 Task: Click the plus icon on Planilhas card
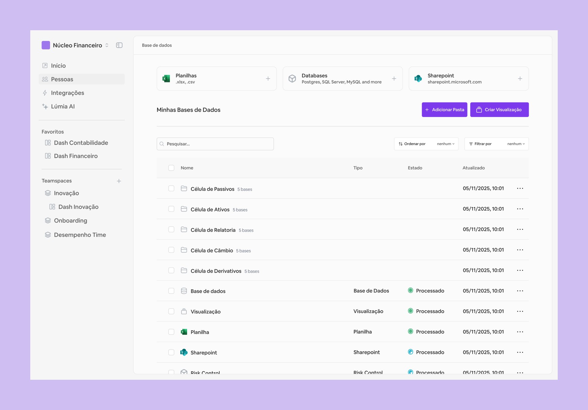268,79
